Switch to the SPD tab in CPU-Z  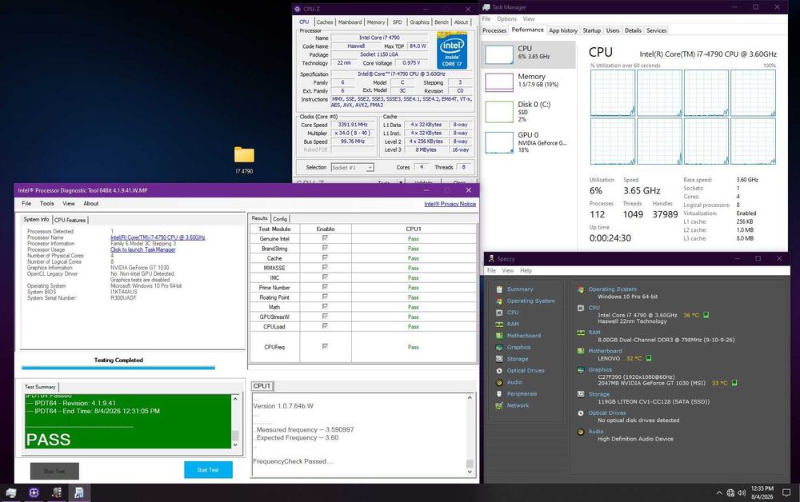coord(398,22)
